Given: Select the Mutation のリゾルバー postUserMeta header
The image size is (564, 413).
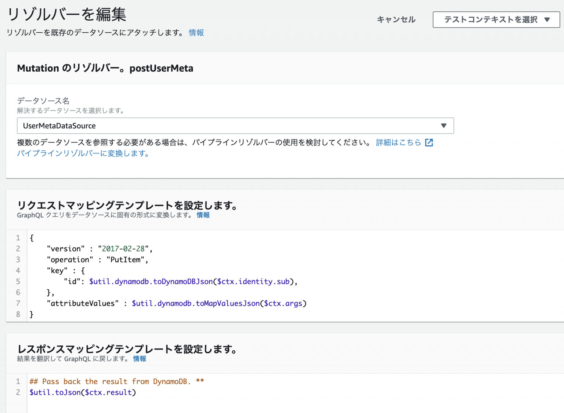Looking at the screenshot, I should click(105, 68).
